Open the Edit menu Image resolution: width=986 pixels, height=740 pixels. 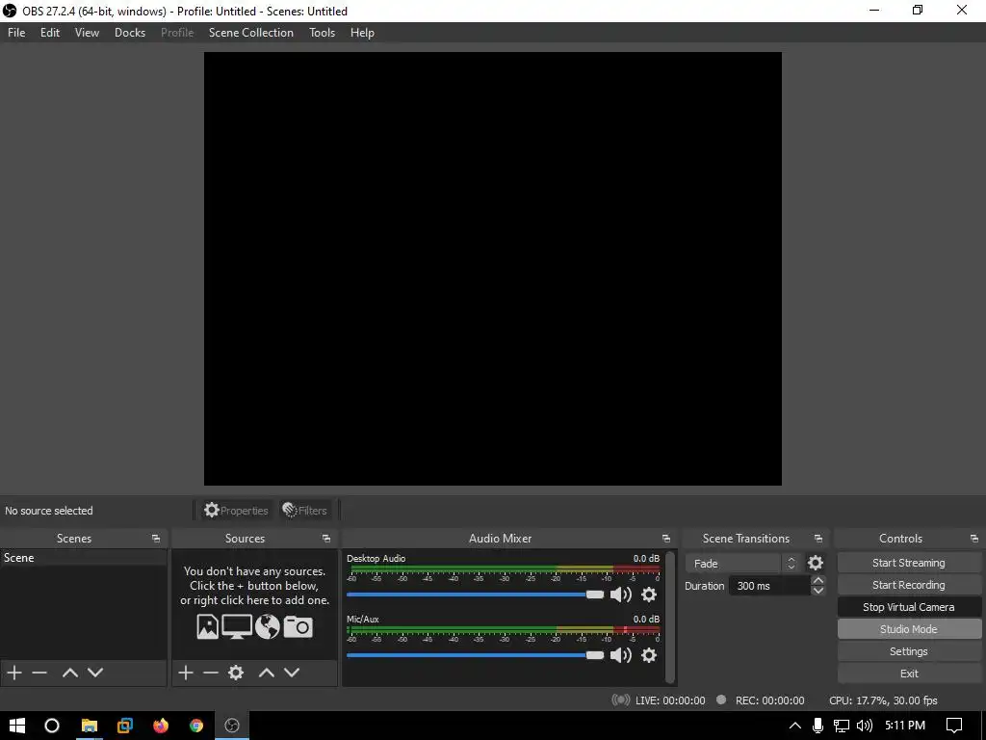[x=50, y=33]
